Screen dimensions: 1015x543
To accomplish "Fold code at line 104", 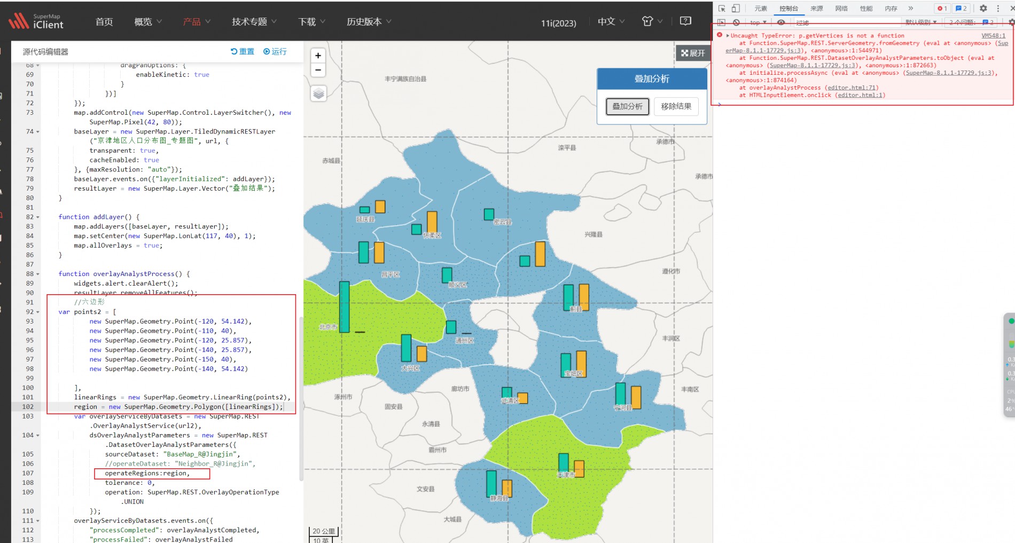I will (38, 435).
